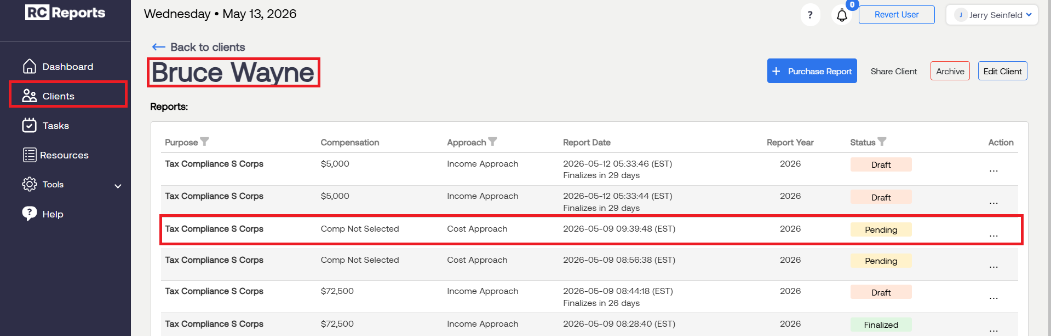This screenshot has height=336, width=1051.
Task: Go to Dashboard in the sidebar
Action: coord(68,66)
